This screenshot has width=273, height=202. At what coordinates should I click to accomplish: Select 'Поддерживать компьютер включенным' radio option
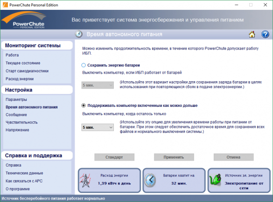point(84,105)
